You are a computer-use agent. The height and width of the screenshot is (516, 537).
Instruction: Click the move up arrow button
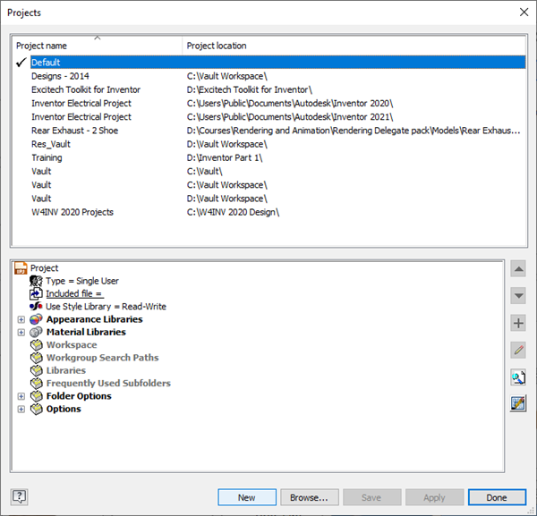pos(518,268)
